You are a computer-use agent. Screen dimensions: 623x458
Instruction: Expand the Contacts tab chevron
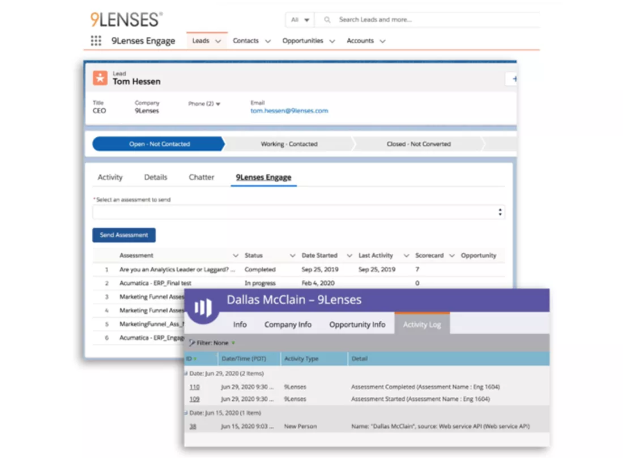(268, 41)
